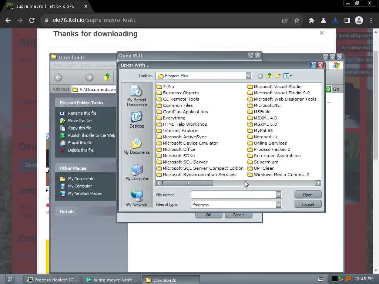
Task: Expand the Look in dropdown
Action: [x=248, y=76]
